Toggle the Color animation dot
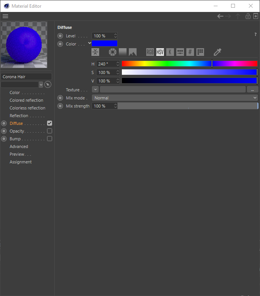This screenshot has width=260, height=296. 60,44
